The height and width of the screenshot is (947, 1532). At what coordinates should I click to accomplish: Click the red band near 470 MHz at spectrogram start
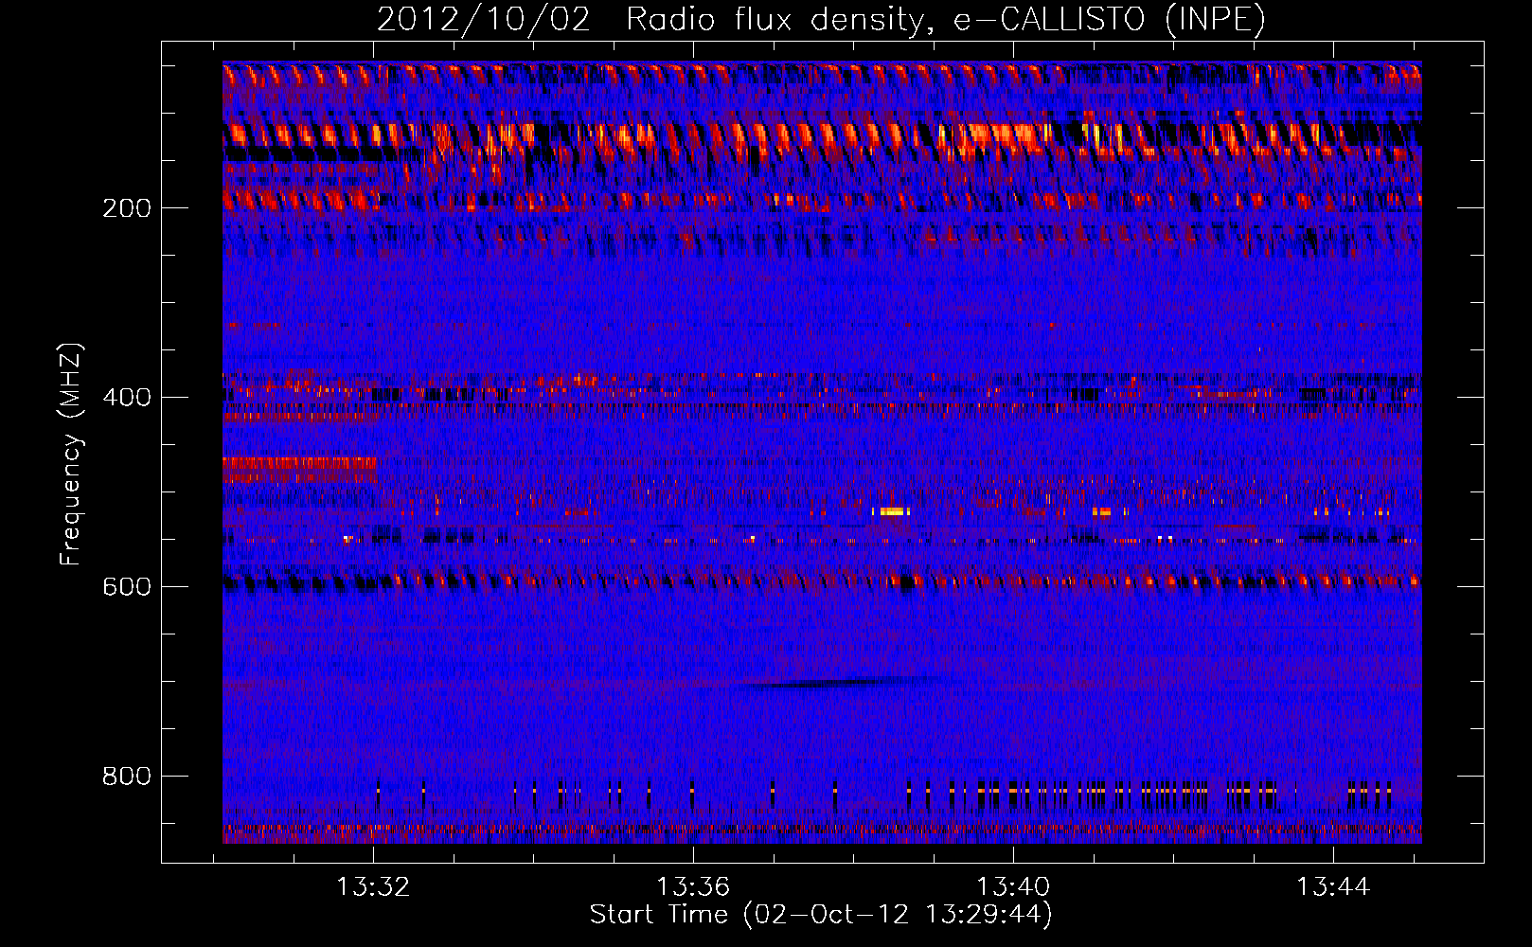click(x=300, y=464)
